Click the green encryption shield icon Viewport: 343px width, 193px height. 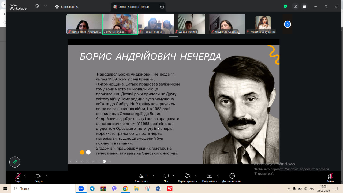(x=285, y=6)
